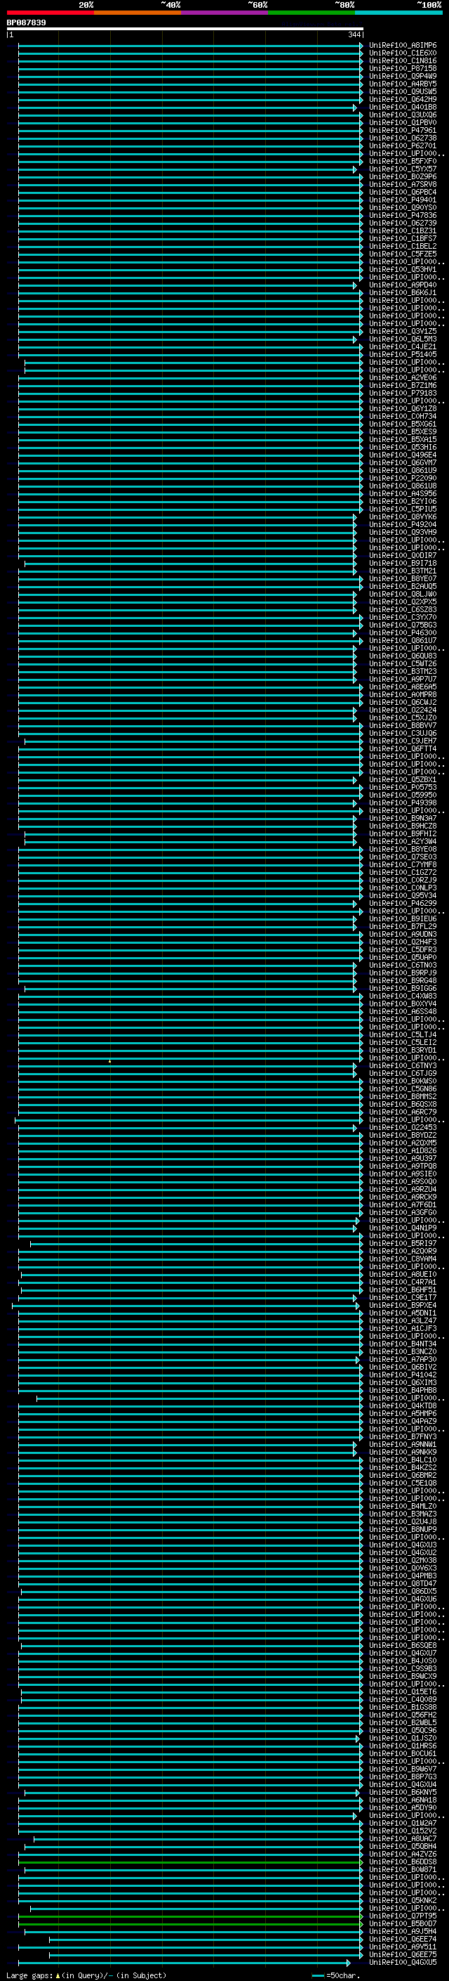This screenshot has height=1981, width=449.
Task: Click the UniRef100_Q5ZBX1 hit label
Action: [x=403, y=780]
